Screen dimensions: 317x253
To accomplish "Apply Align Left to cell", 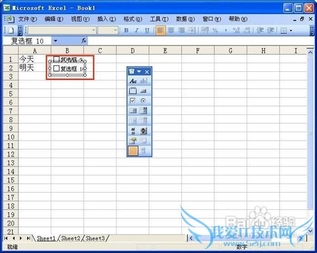I will point(160,31).
